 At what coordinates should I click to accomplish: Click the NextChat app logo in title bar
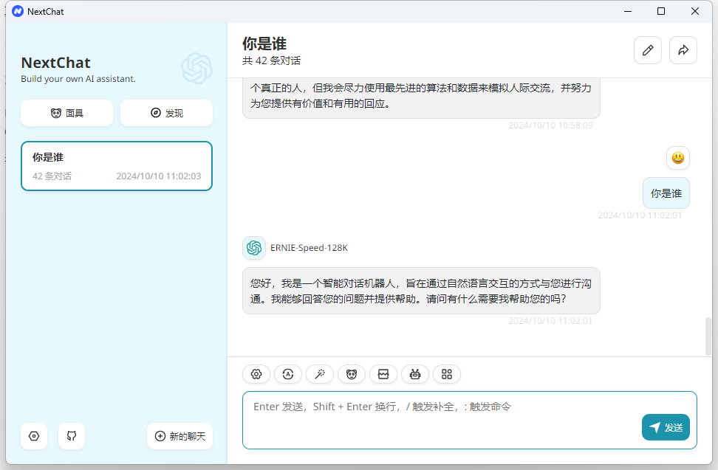pos(18,11)
